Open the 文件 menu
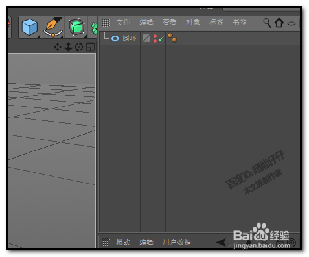The width and height of the screenshot is (309, 257). point(123,22)
